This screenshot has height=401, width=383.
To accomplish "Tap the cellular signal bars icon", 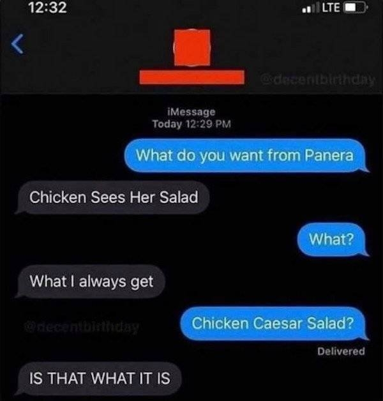I will (x=310, y=8).
